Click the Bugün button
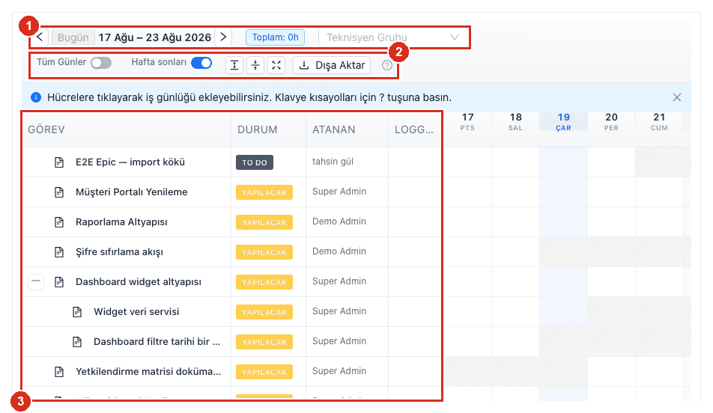The width and height of the screenshot is (713, 413). click(73, 37)
